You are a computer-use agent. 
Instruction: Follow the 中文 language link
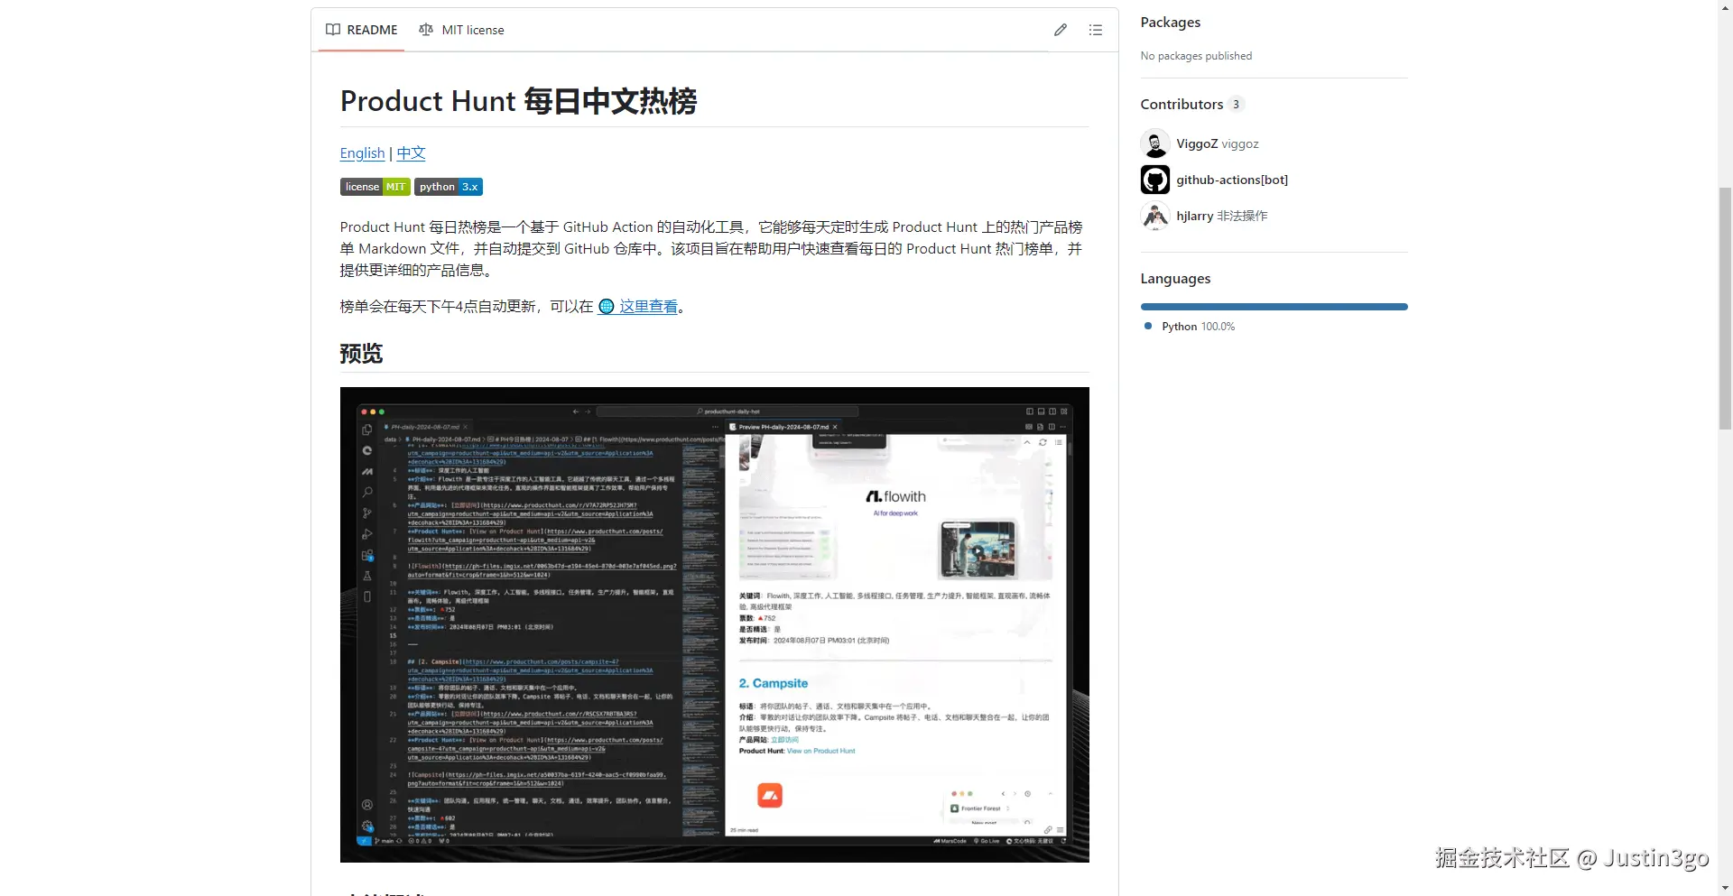pyautogui.click(x=411, y=153)
